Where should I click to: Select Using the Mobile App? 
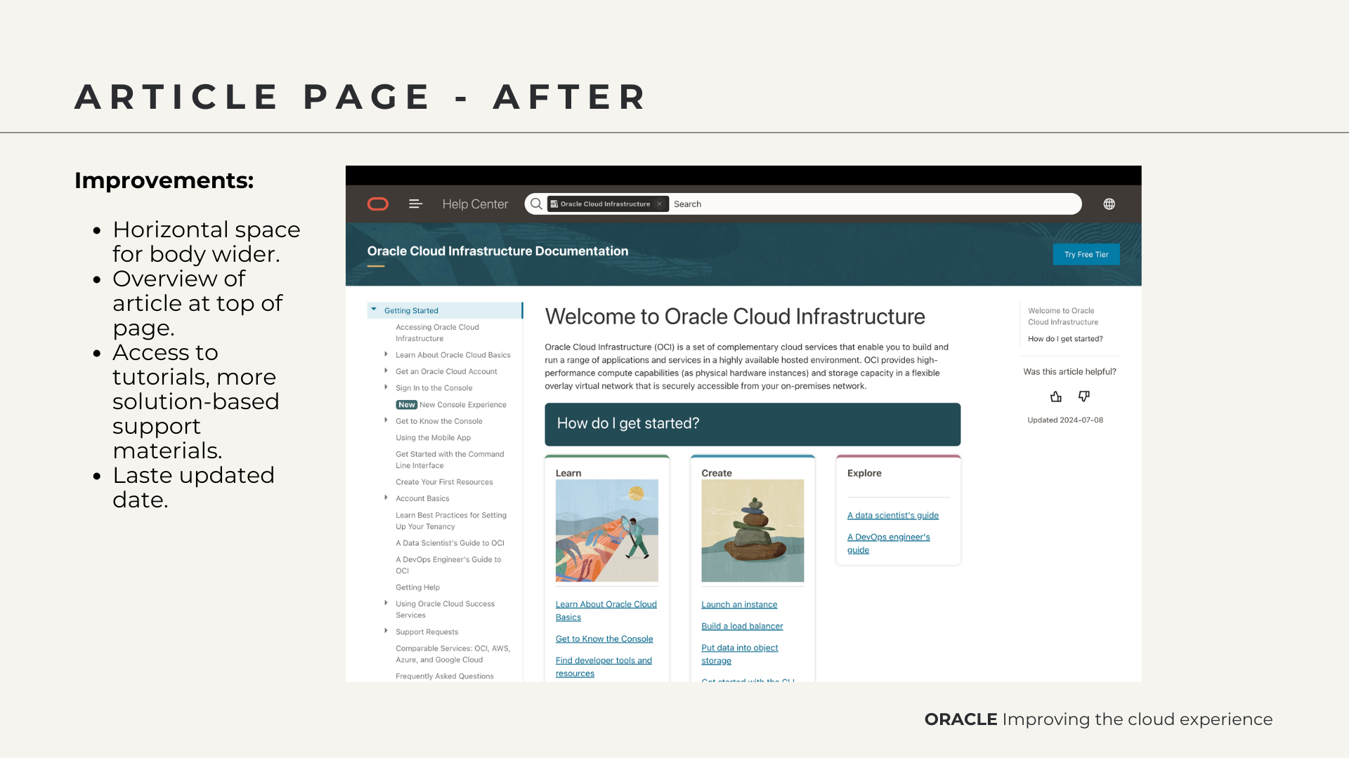pyautogui.click(x=433, y=438)
